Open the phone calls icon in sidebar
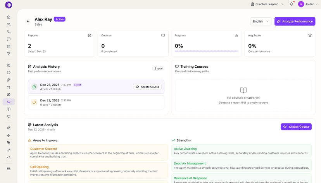This screenshot has width=321, height=183. [9, 32]
